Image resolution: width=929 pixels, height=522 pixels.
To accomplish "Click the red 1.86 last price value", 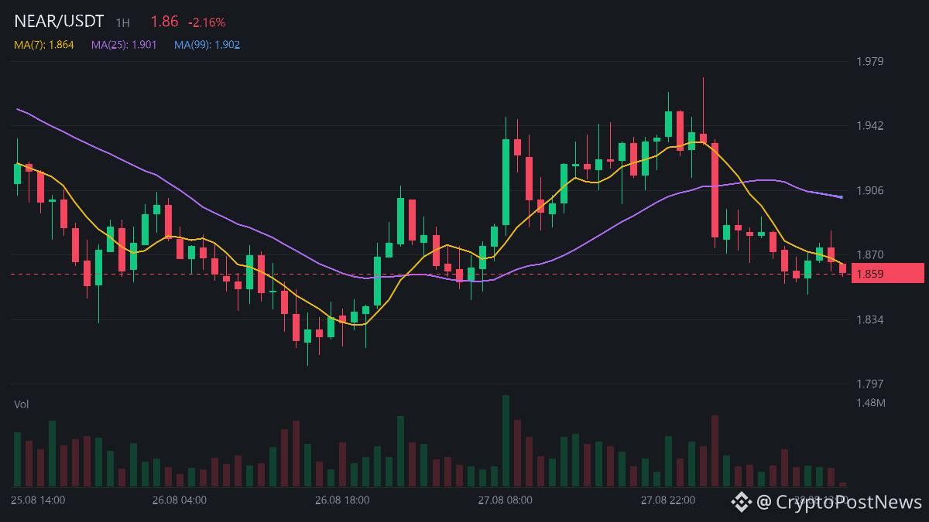I will coord(164,22).
